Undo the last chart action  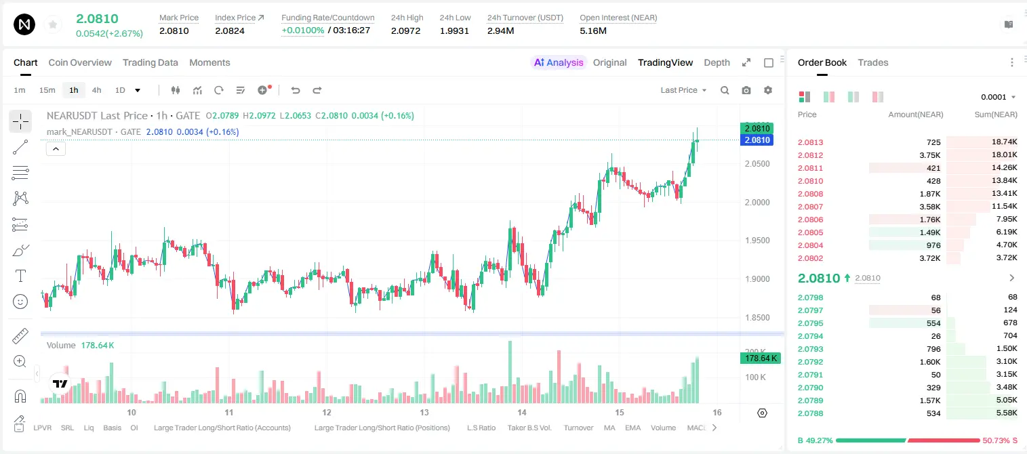(x=296, y=90)
